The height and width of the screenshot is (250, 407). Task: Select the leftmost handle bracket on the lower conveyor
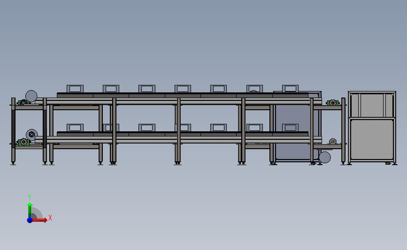[75, 128]
